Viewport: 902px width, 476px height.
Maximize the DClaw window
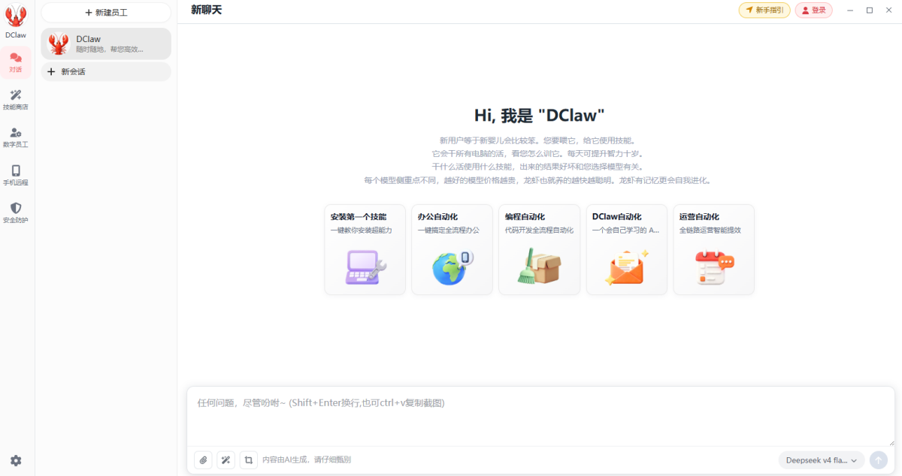pyautogui.click(x=870, y=11)
